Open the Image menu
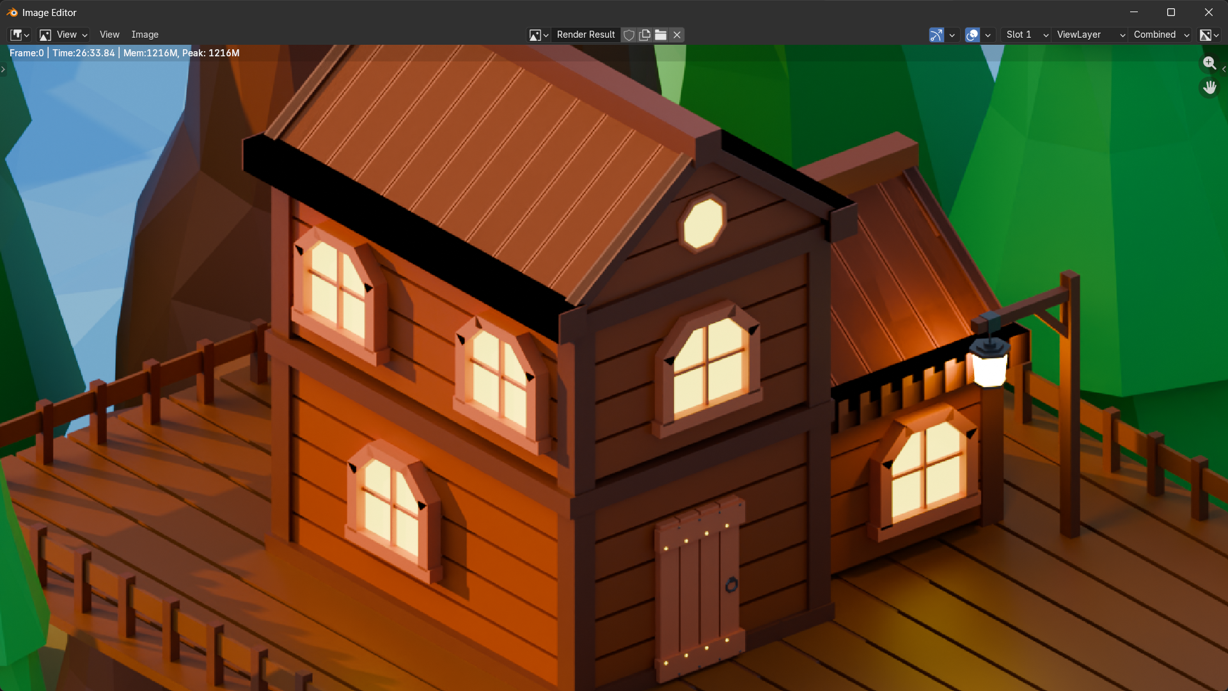1228x691 pixels. pos(145,35)
